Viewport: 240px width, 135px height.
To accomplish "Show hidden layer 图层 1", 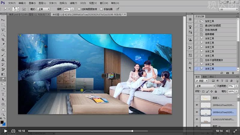I will point(197,98).
